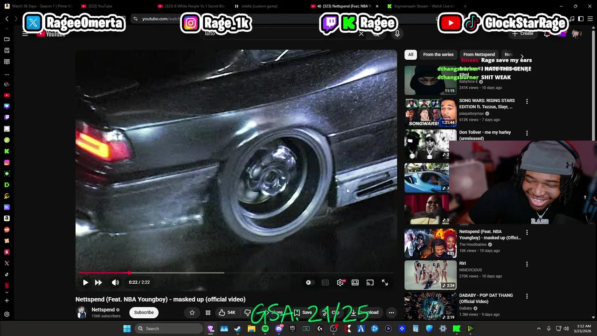Viewport: 597px width, 336px height.
Task: Switch to bigmamaash Stream browser tab
Action: tap(422, 6)
